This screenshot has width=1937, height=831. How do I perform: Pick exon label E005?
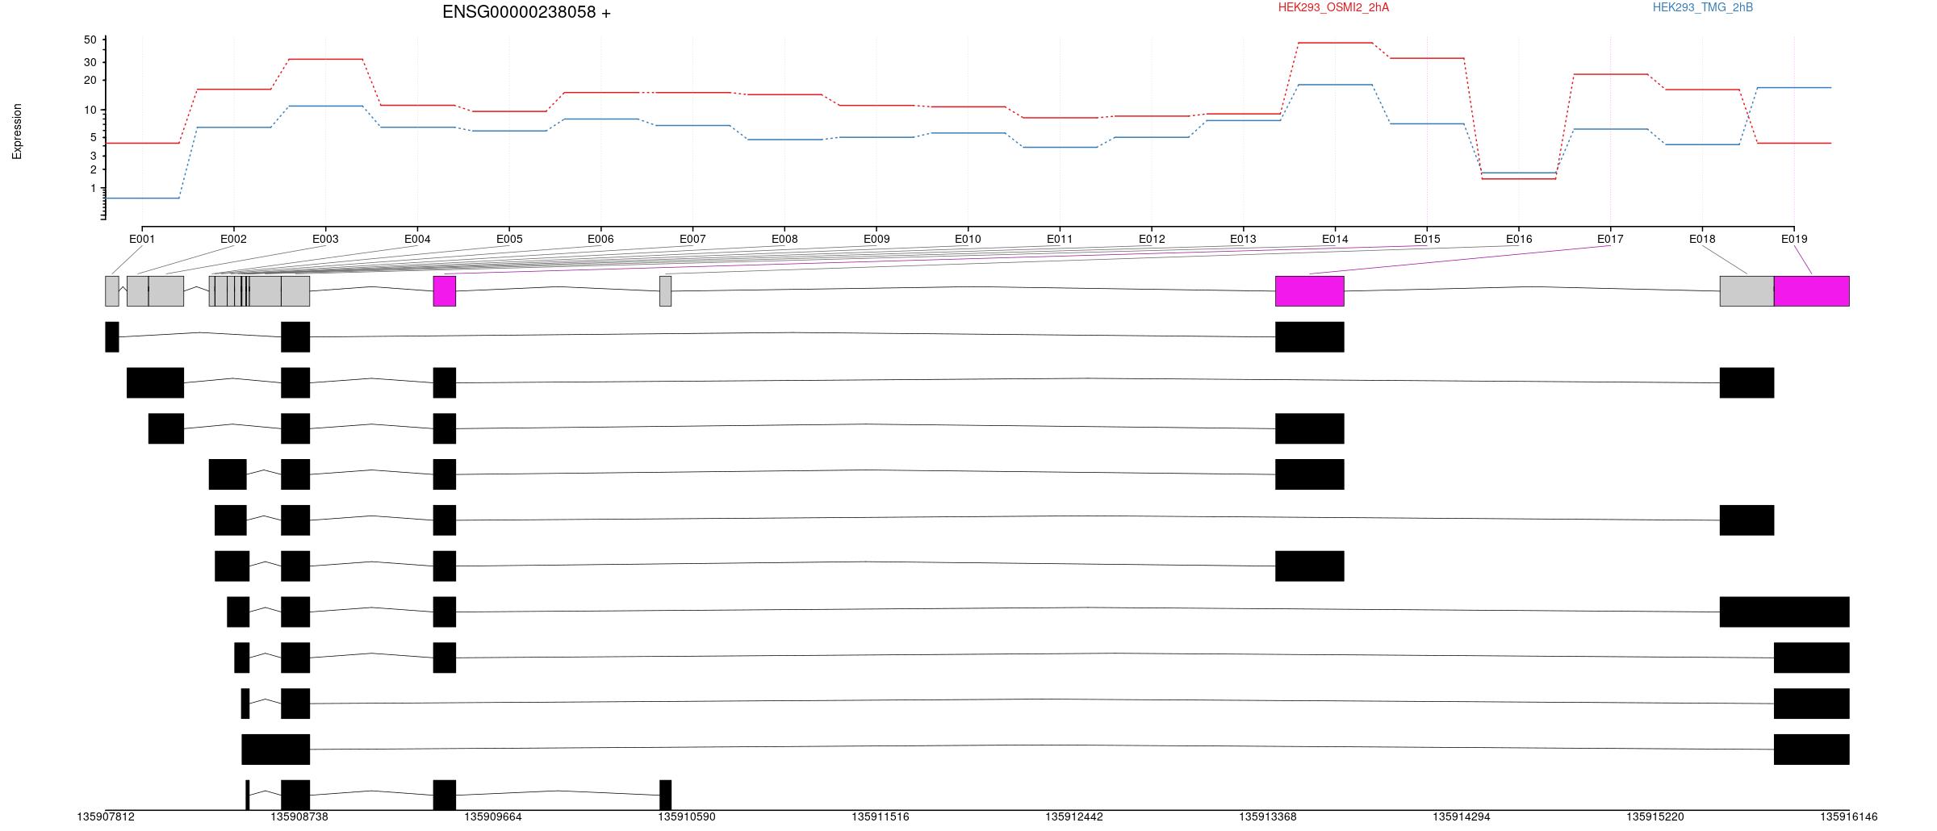[x=509, y=239]
